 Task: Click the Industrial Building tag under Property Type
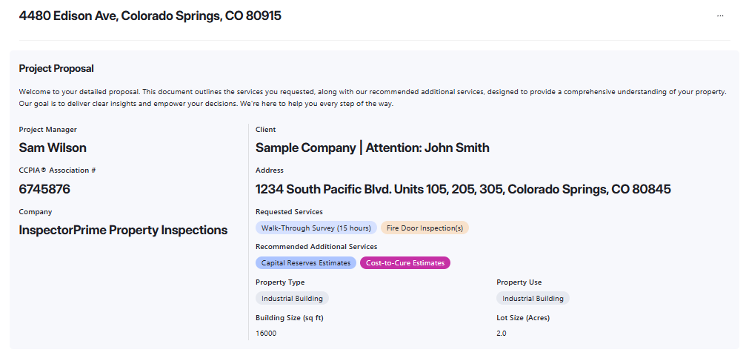(x=292, y=299)
